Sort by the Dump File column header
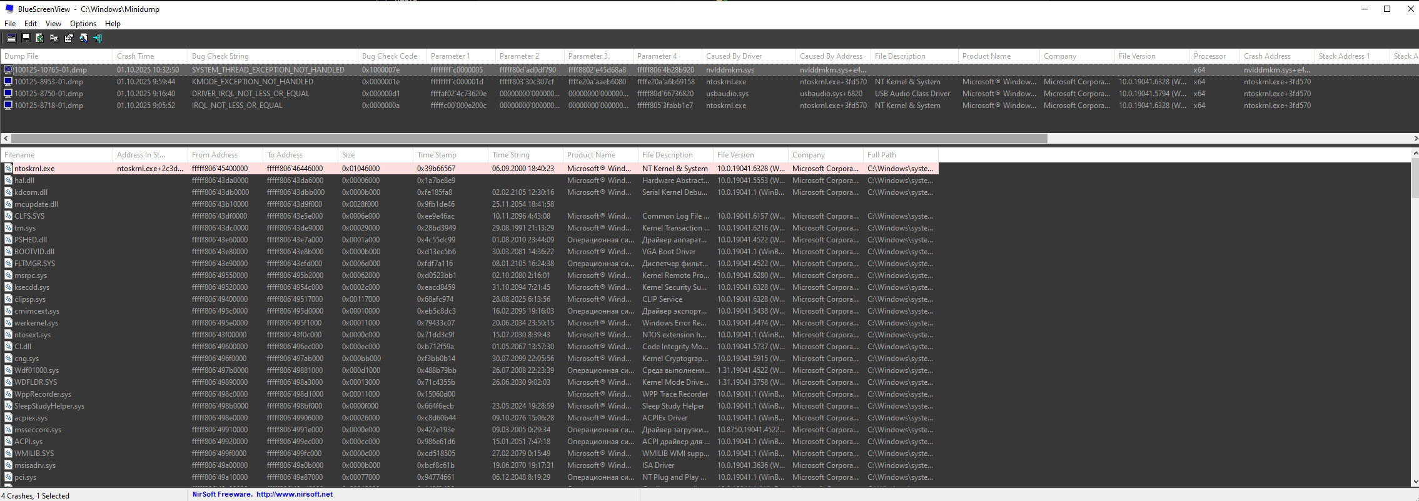The height and width of the screenshot is (501, 1419). point(56,56)
